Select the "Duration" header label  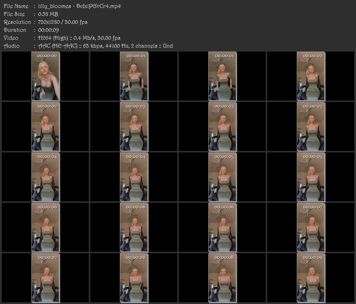(15, 30)
